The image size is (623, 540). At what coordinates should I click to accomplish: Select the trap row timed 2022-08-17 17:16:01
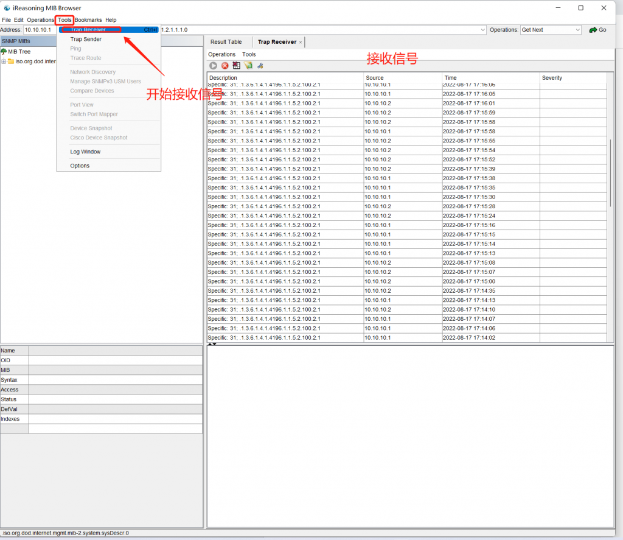tap(407, 103)
